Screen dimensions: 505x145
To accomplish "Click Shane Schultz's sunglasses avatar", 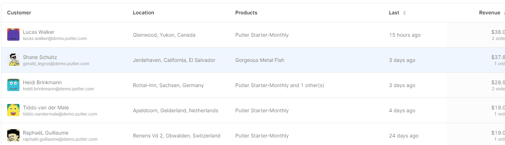I will tap(13, 60).
